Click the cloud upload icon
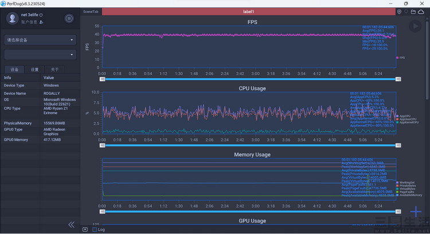The width and height of the screenshot is (430, 234). coord(421,12)
